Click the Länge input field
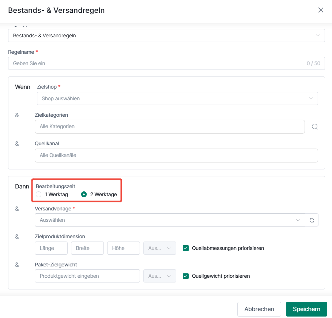The width and height of the screenshot is (332, 318). point(51,248)
